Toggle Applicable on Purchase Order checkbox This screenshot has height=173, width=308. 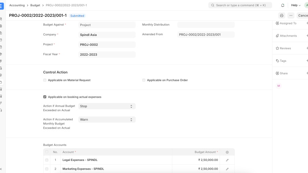click(x=144, y=80)
